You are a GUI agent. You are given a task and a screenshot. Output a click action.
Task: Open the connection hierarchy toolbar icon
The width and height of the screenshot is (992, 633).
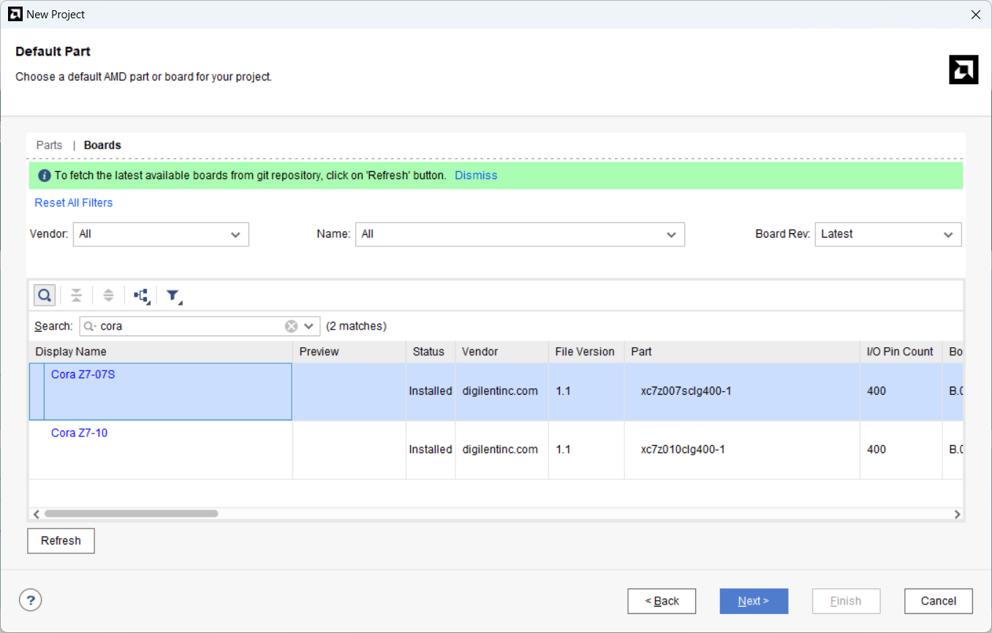141,295
